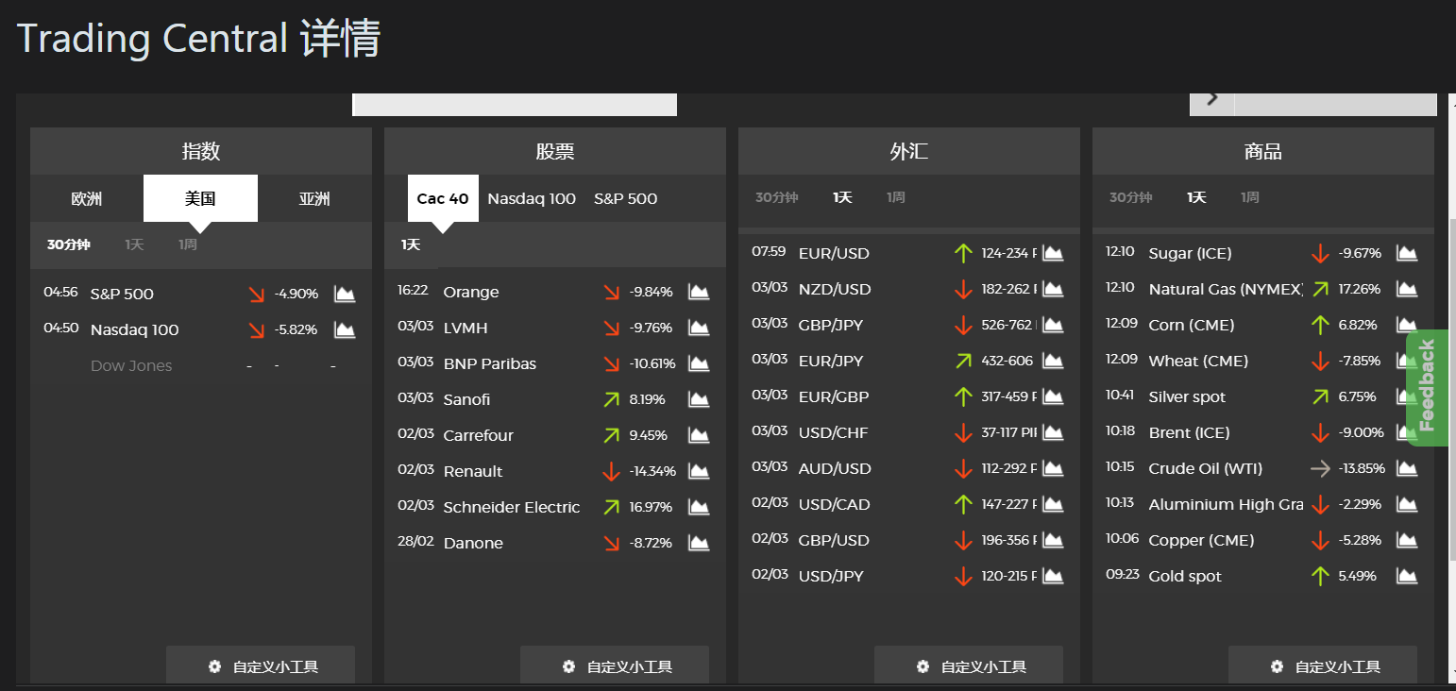Click the Schneider Electric stock name

(512, 507)
